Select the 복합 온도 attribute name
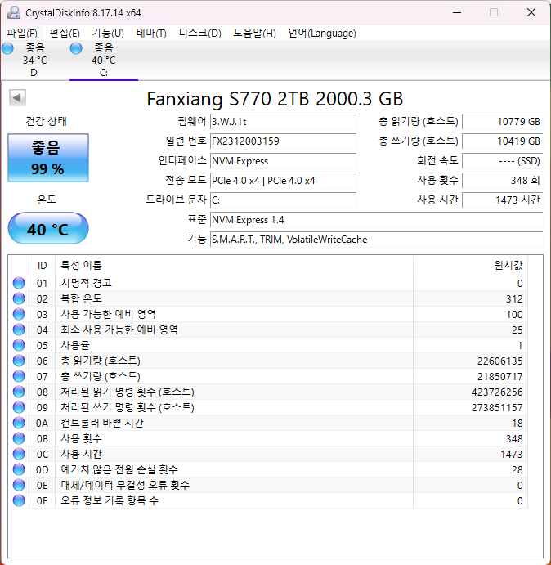Screen dimensions: 551x565 coord(81,298)
